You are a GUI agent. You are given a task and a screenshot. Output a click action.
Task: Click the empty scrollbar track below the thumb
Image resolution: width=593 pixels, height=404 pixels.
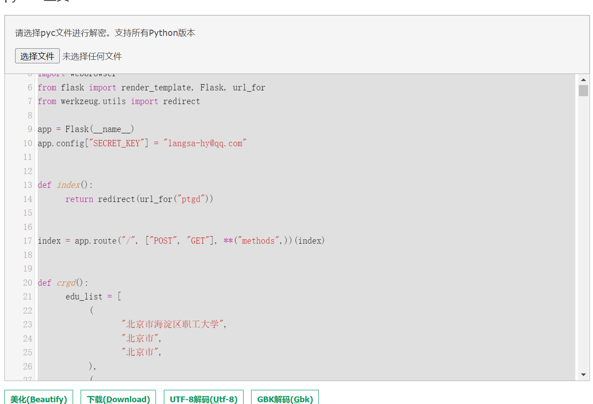click(583, 231)
